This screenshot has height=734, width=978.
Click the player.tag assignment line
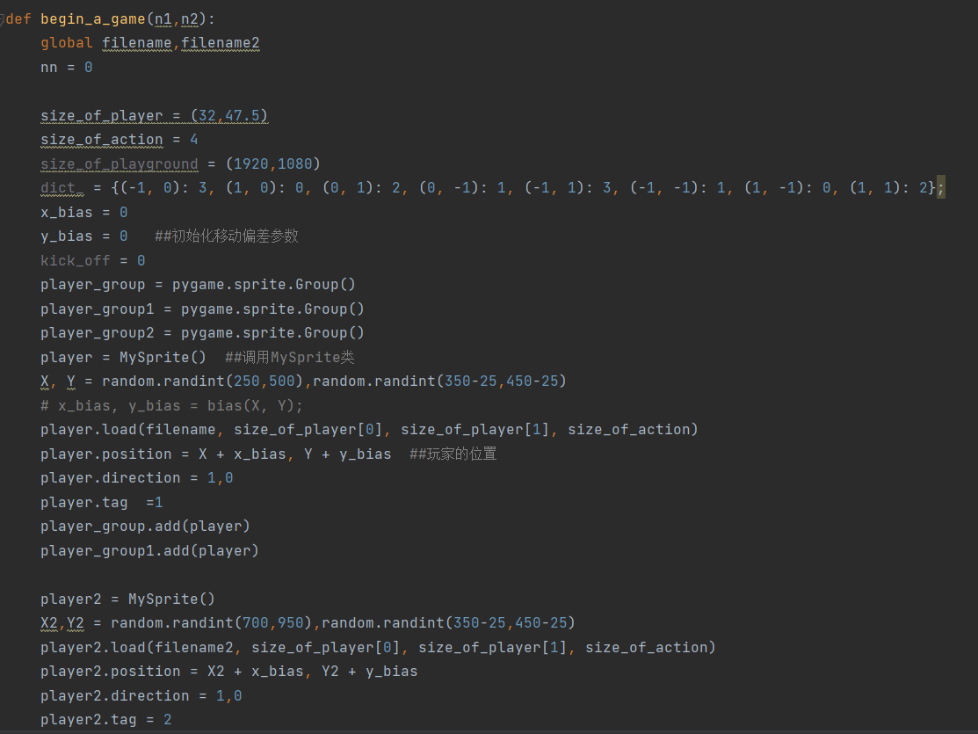click(x=101, y=502)
